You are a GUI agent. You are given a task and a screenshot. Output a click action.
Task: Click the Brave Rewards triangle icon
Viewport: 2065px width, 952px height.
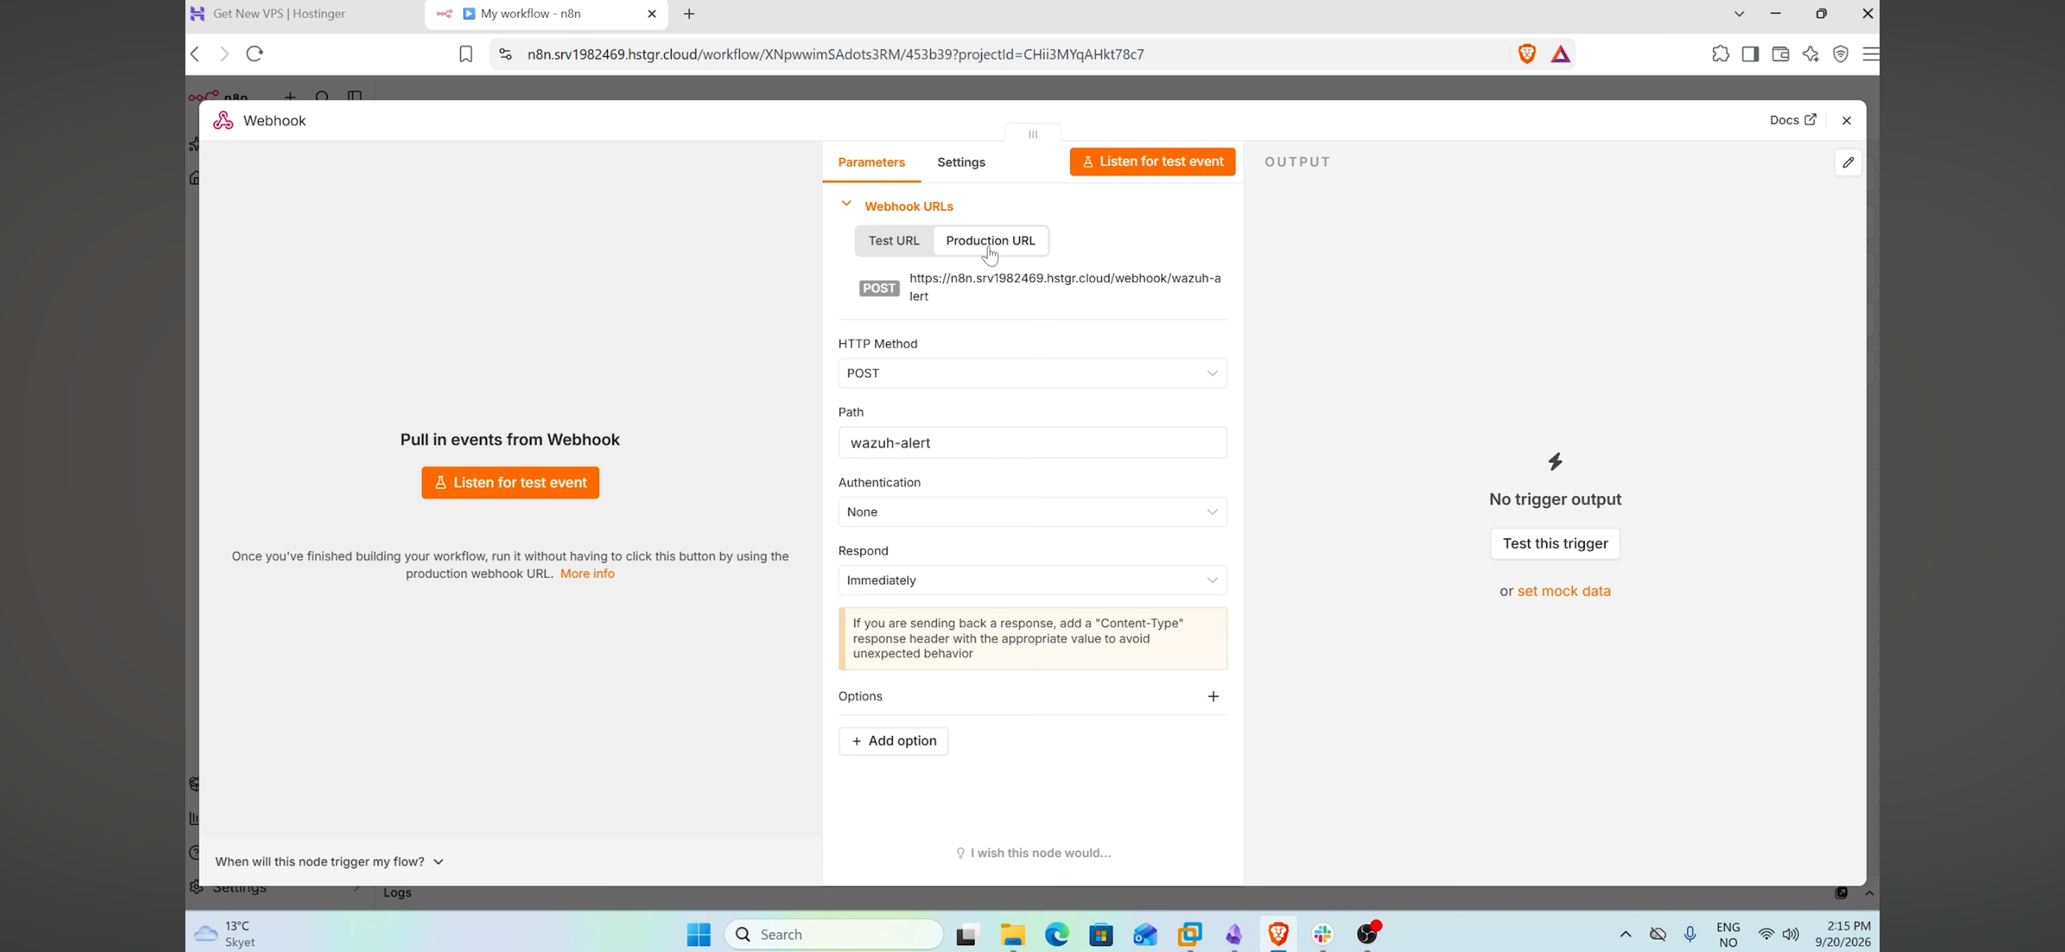click(x=1560, y=55)
